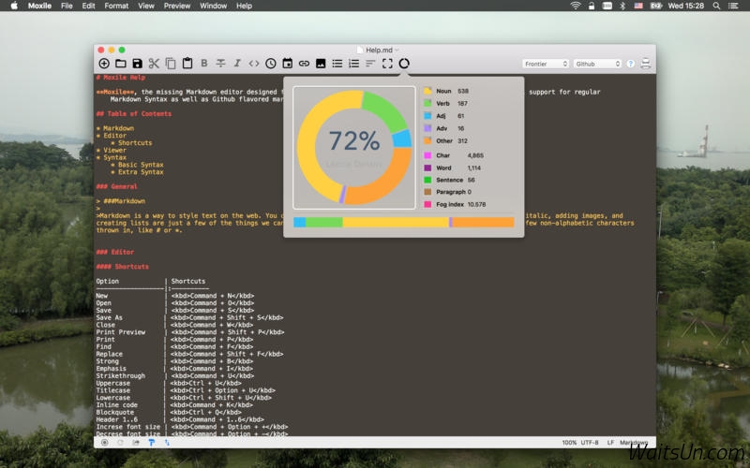Copy selection with the copy icon
The image size is (750, 468).
[171, 64]
